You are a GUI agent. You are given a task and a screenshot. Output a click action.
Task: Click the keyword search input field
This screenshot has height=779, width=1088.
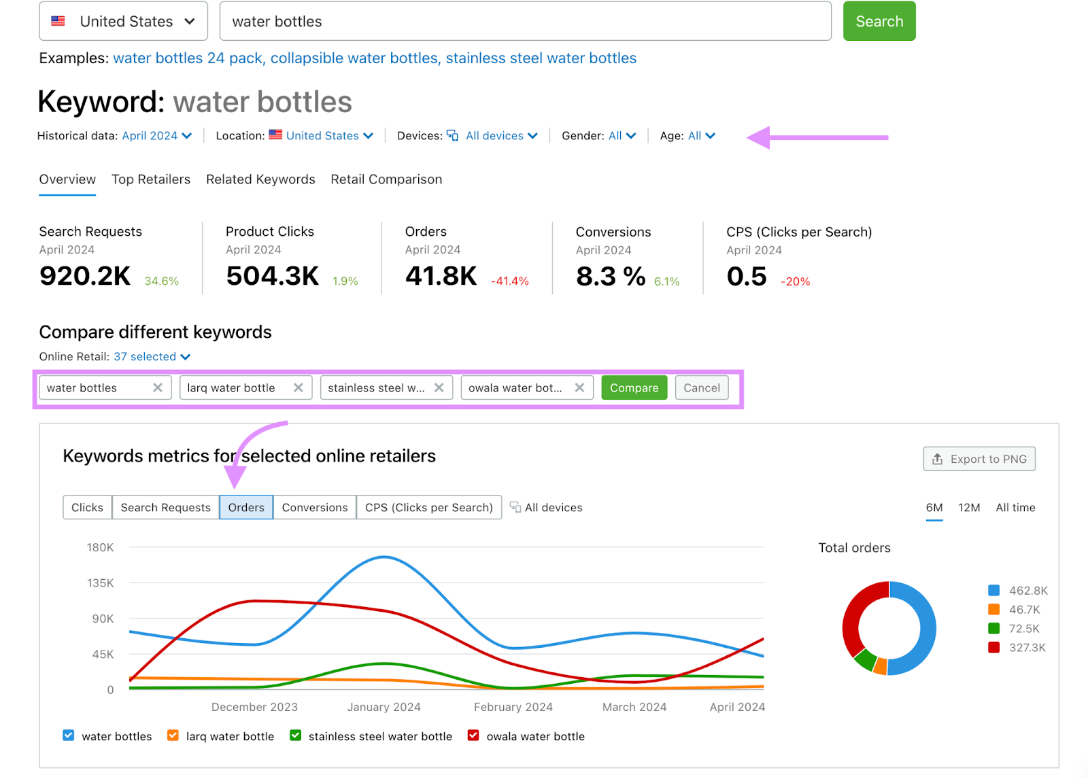pos(525,21)
